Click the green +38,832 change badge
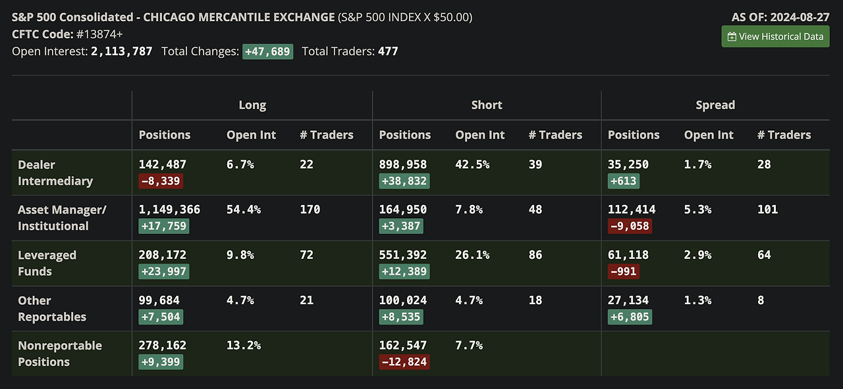 coord(404,181)
